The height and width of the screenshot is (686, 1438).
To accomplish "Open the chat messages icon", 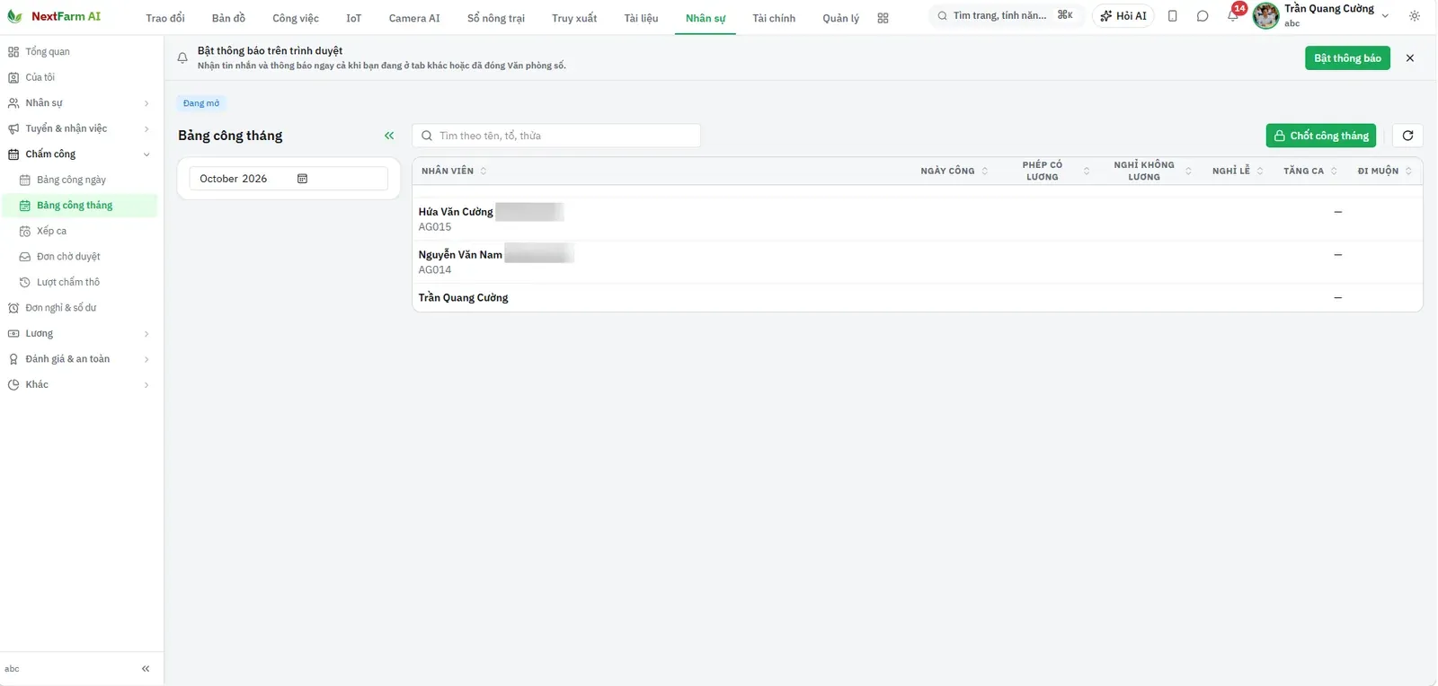I will (x=1203, y=16).
